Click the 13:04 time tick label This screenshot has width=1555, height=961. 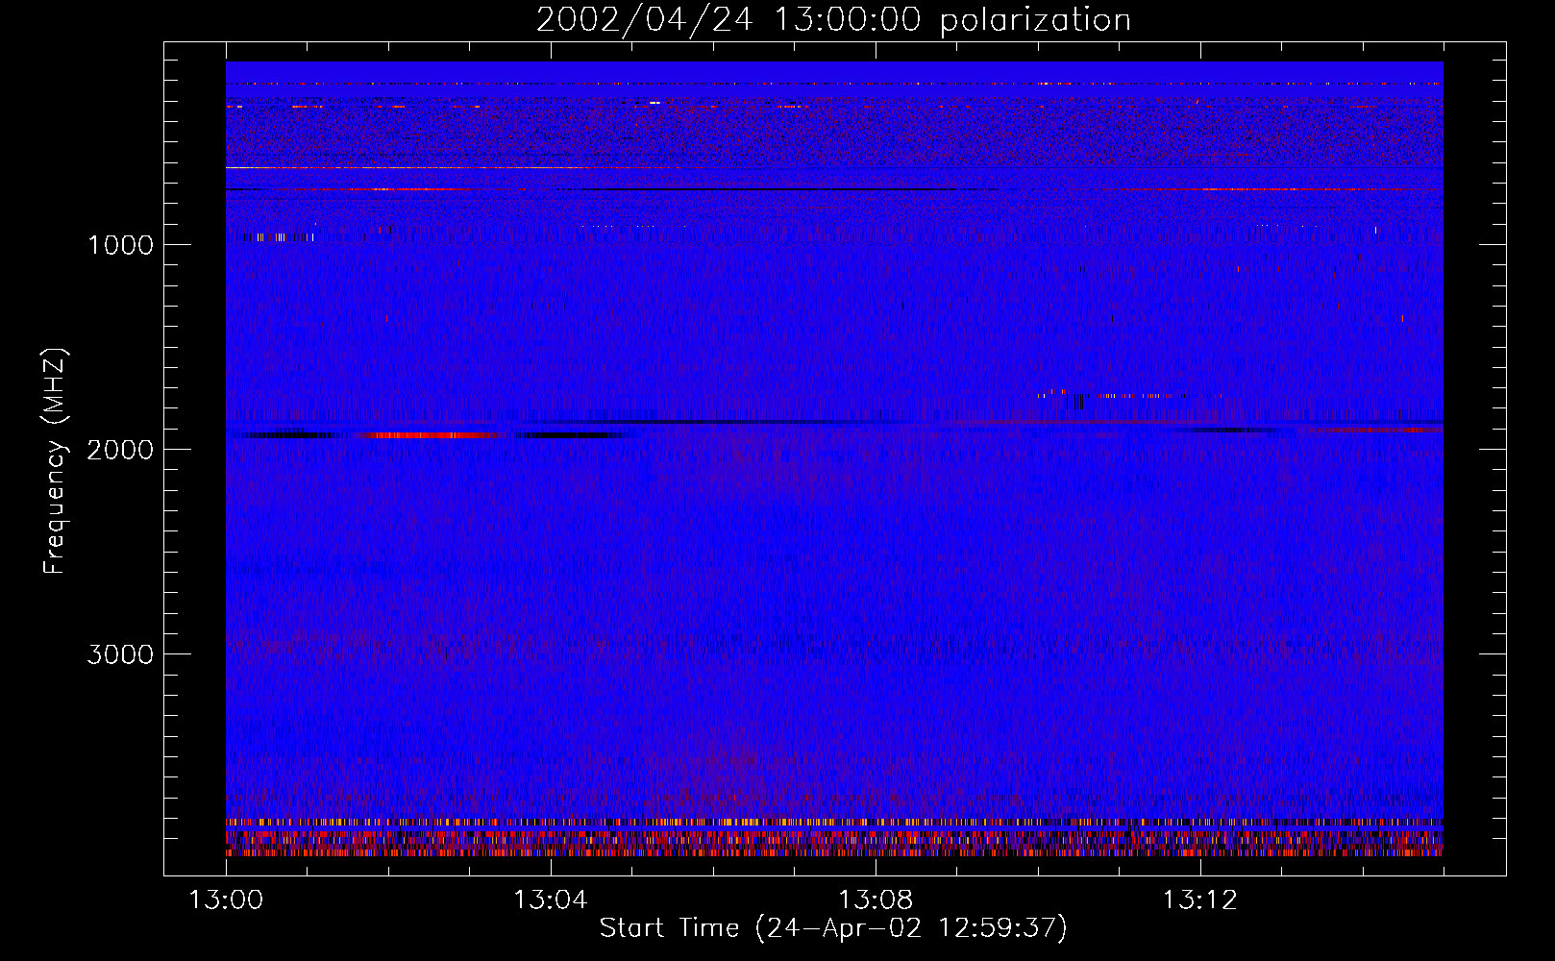pos(551,900)
